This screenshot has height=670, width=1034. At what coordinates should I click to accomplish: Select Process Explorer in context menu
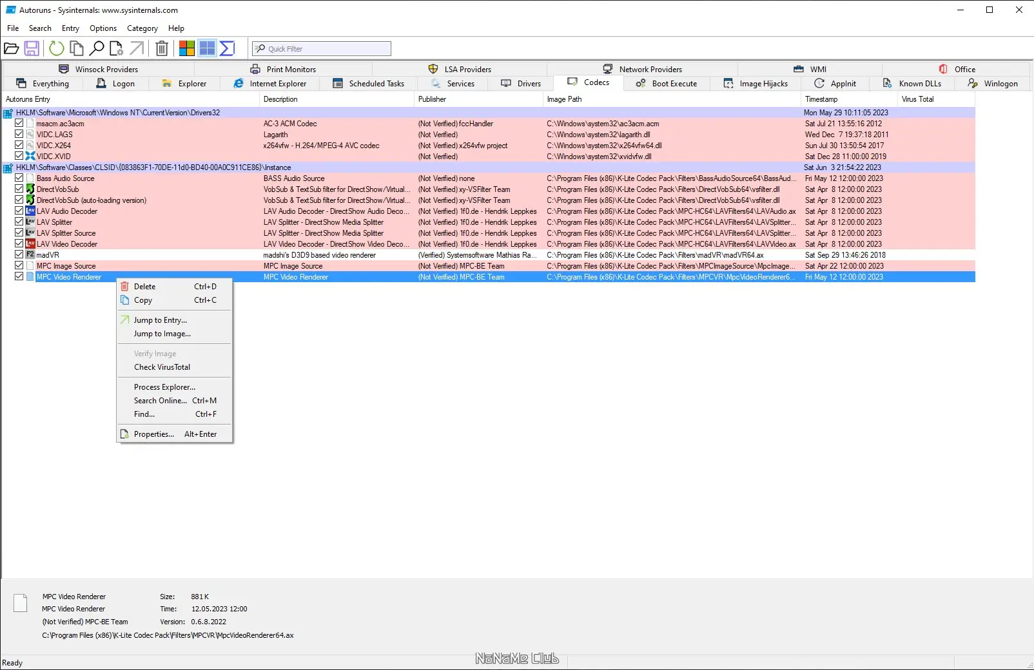174,387
